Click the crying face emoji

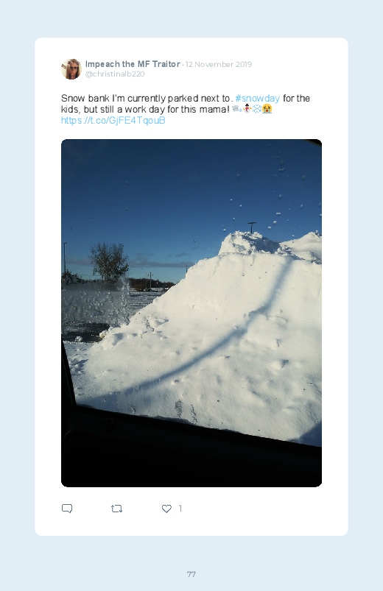point(267,109)
